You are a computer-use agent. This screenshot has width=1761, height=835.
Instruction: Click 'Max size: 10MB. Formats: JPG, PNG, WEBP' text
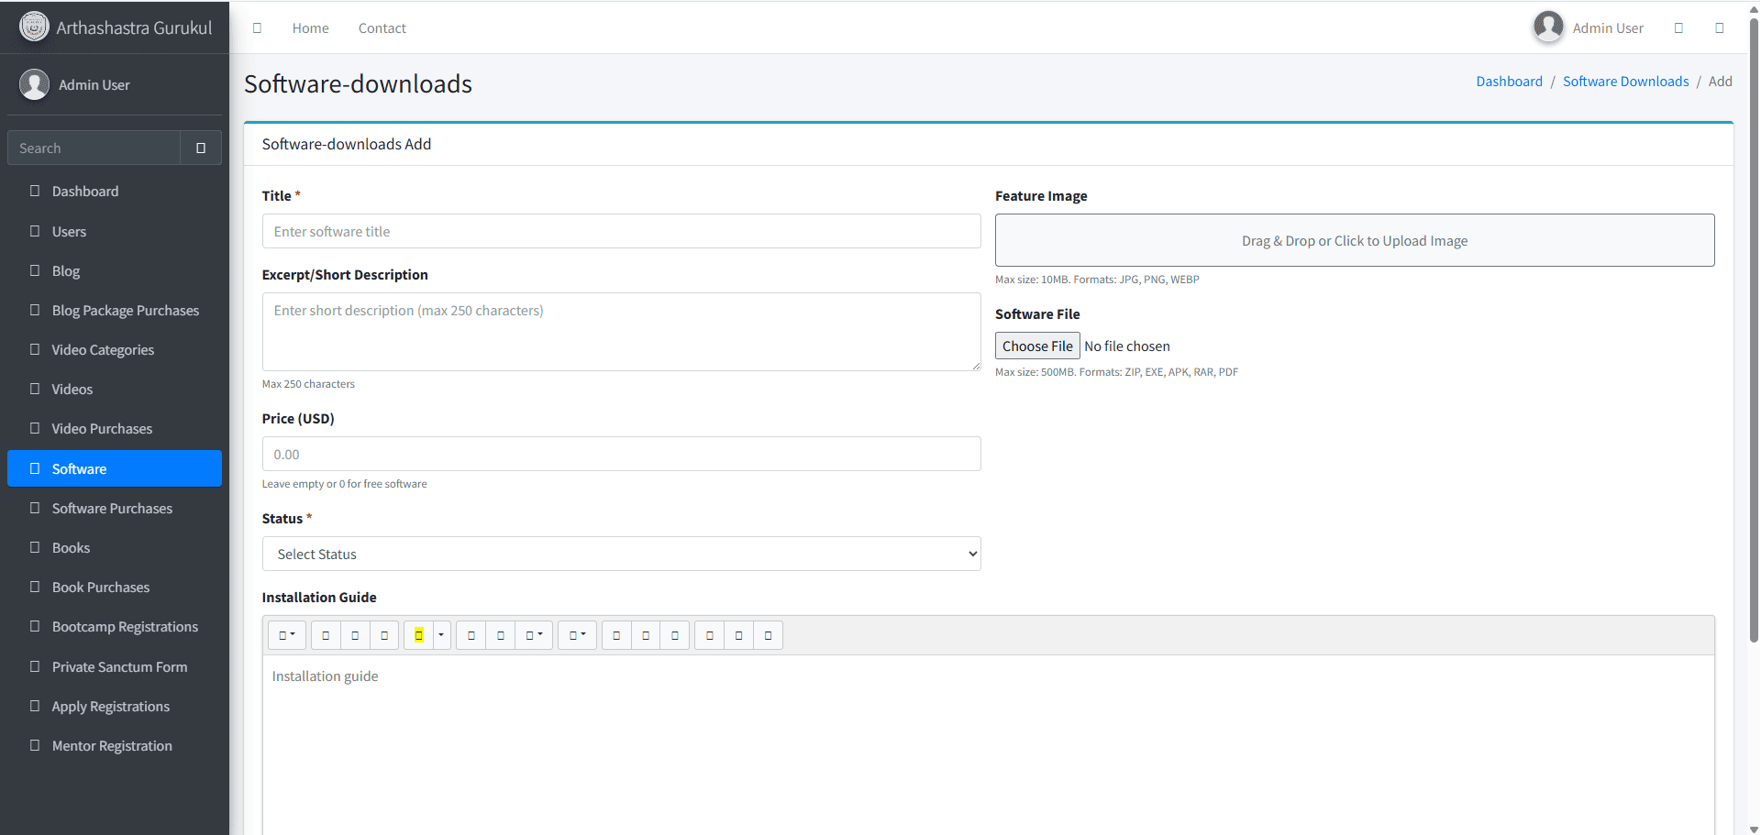click(x=1097, y=280)
